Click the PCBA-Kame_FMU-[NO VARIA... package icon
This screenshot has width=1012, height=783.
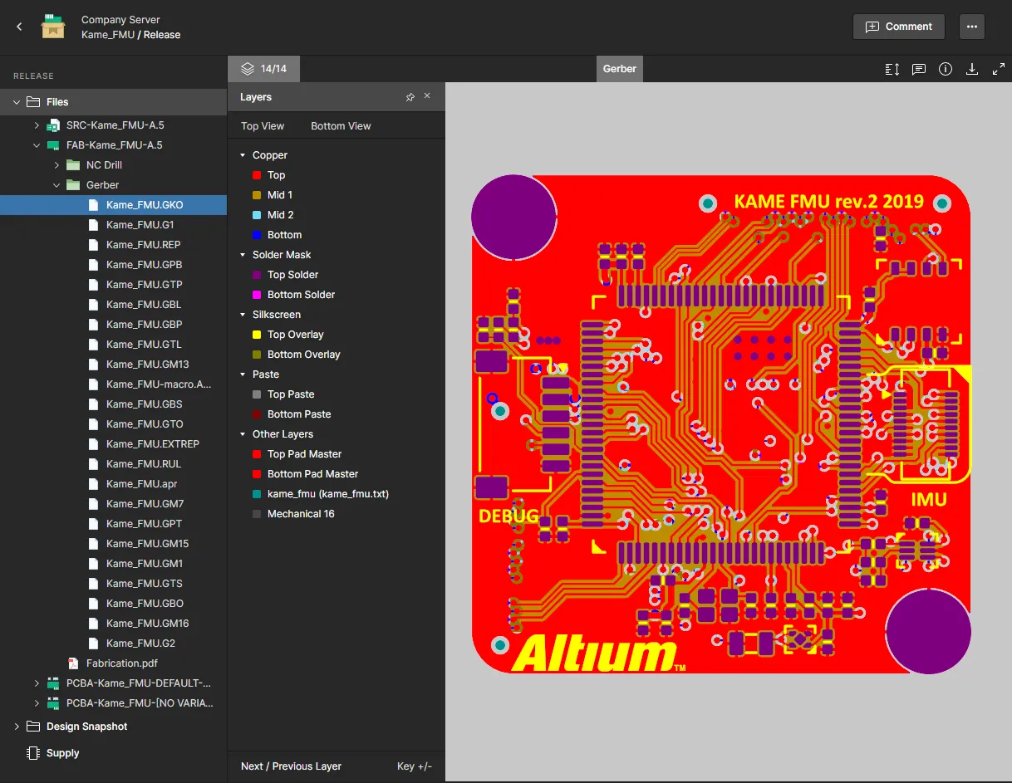[53, 703]
